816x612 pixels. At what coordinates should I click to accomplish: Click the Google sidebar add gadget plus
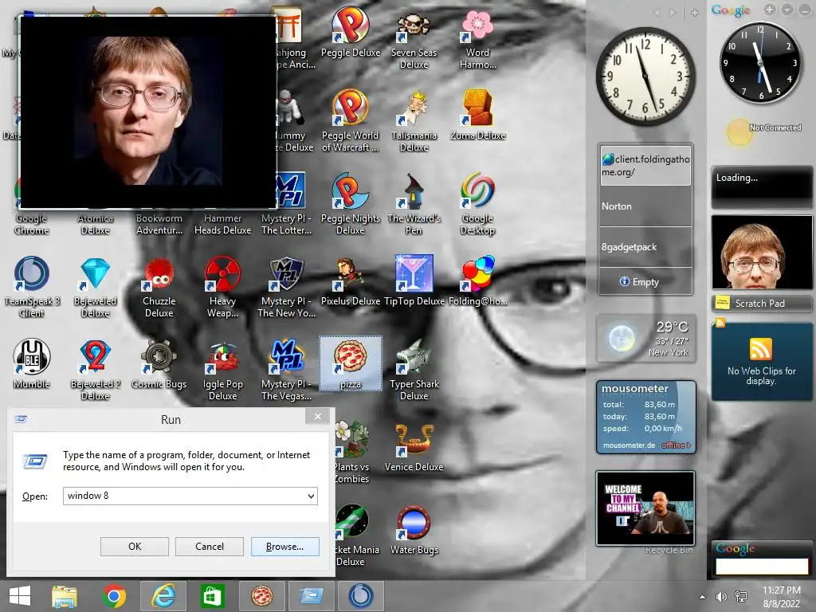tap(770, 10)
